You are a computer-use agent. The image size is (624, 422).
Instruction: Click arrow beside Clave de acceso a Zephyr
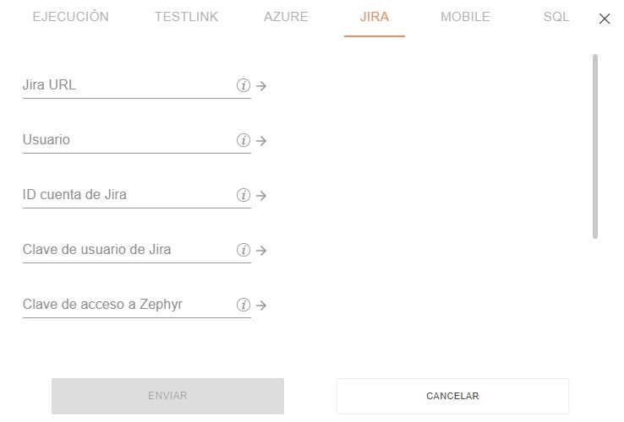[x=261, y=306]
